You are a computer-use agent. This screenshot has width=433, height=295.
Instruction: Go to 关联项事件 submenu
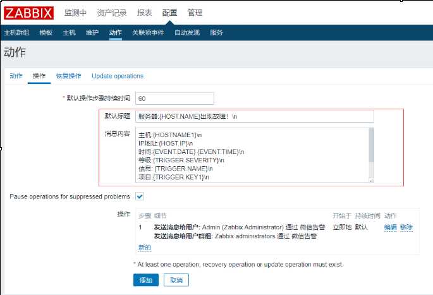[x=148, y=33]
